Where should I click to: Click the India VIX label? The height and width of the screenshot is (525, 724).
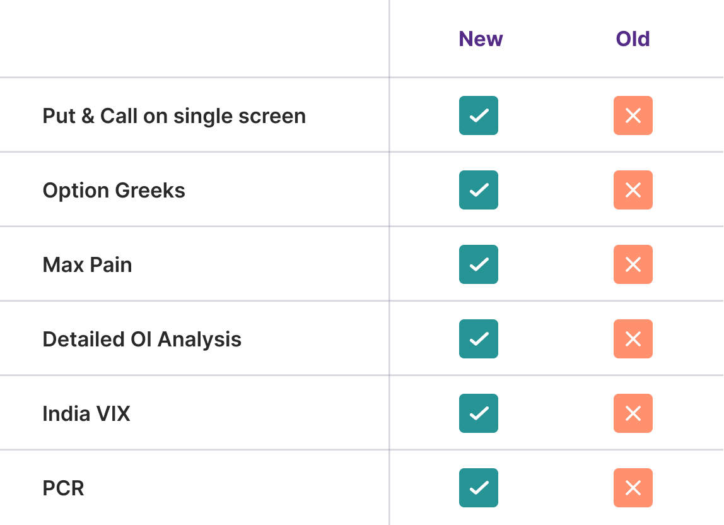pos(86,413)
